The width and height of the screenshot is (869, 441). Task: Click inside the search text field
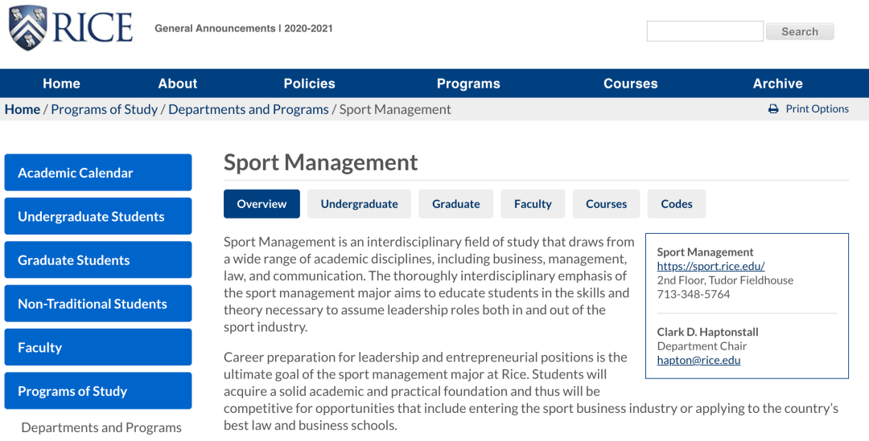[x=705, y=31]
